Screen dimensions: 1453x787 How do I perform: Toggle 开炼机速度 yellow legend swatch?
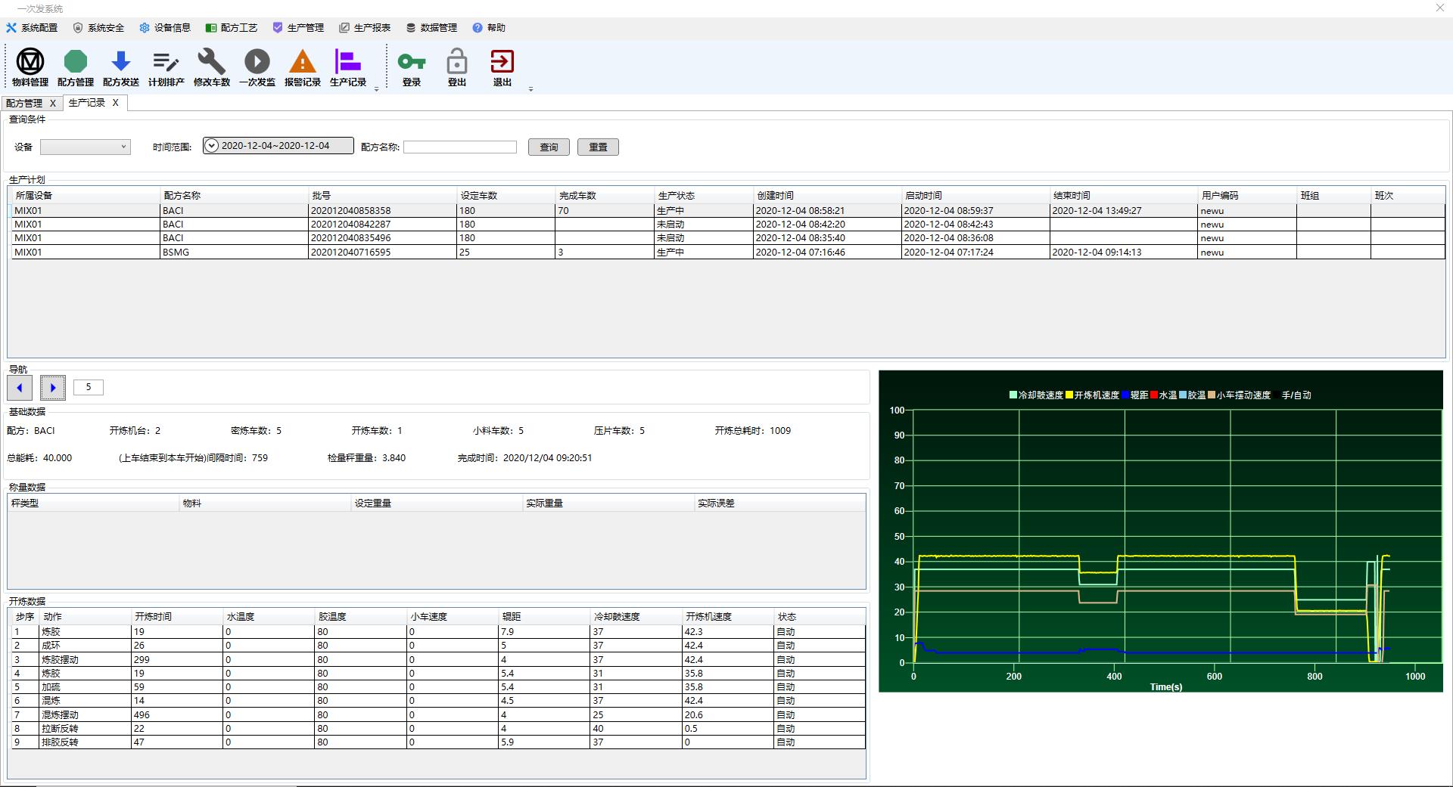click(1069, 395)
